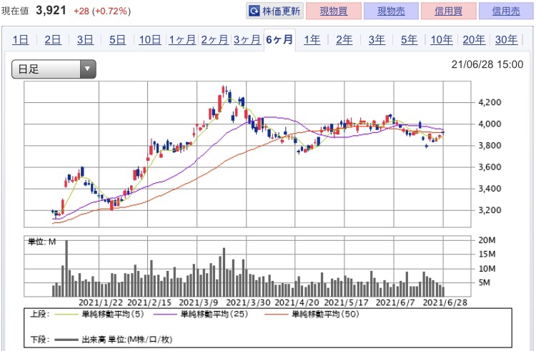This screenshot has width=536, height=351.
Task: Select the 3日 period tab
Action: point(85,39)
